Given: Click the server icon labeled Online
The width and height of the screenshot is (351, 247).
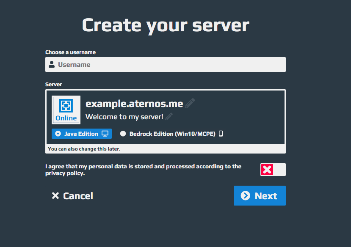Looking at the screenshot, I should click(x=66, y=110).
